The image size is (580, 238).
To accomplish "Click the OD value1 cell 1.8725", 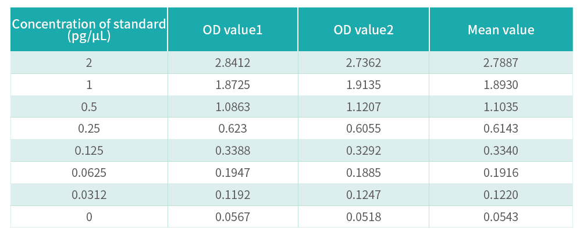I will [x=233, y=85].
